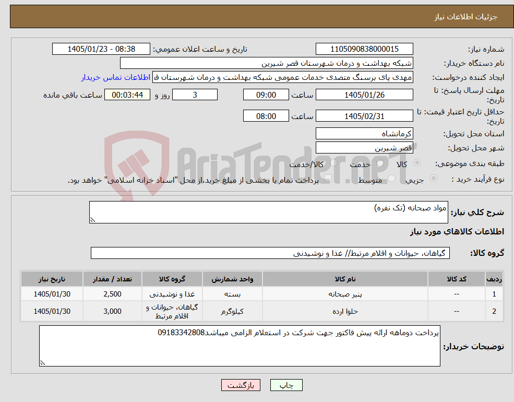
Task: Click the treasury bonds payment note text
Action: click(x=193, y=180)
